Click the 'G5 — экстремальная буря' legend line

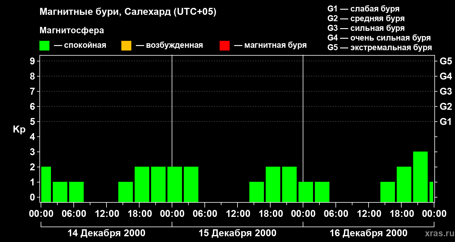(x=380, y=47)
